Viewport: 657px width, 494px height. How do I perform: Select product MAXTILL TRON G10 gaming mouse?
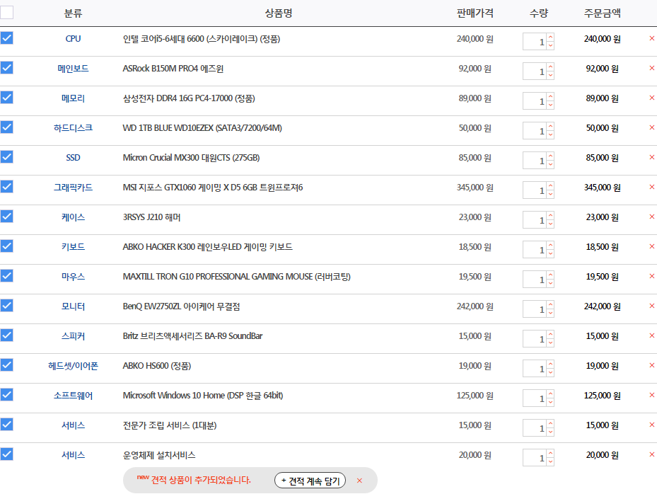pos(236,277)
